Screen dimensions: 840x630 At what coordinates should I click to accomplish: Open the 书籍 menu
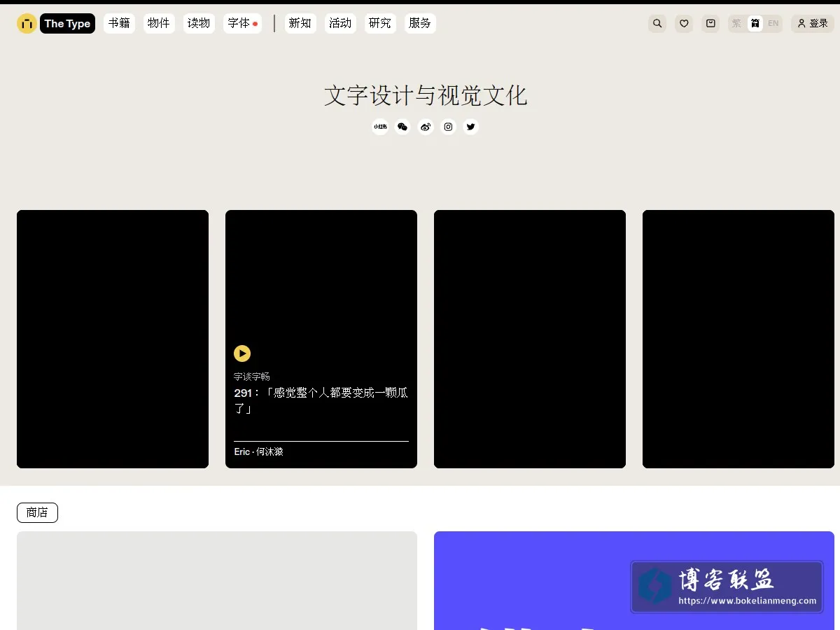[x=119, y=23]
